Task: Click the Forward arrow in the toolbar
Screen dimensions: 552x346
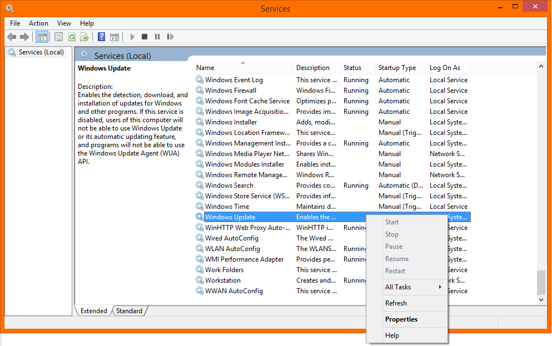Action: point(24,37)
